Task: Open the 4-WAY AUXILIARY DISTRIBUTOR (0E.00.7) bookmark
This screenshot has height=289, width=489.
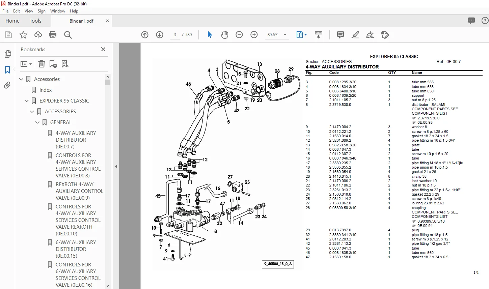Action: tap(76, 140)
